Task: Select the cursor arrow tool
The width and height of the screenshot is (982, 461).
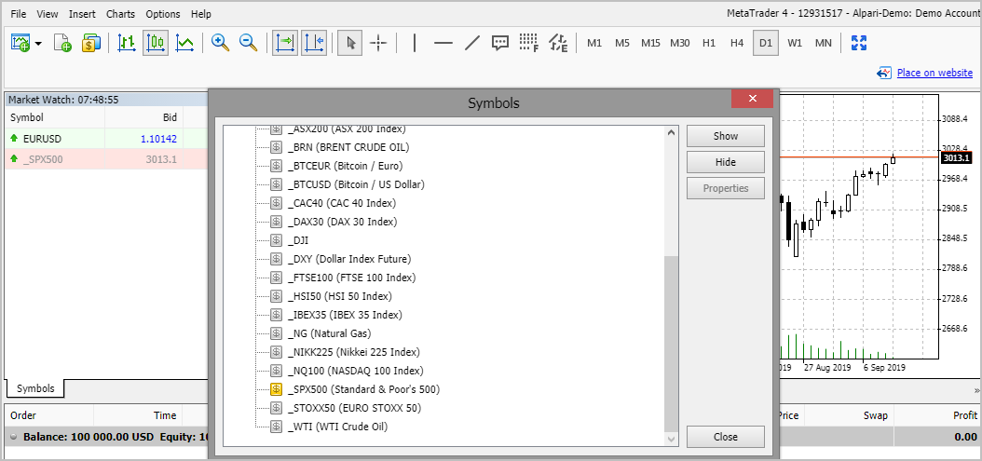Action: pos(350,43)
